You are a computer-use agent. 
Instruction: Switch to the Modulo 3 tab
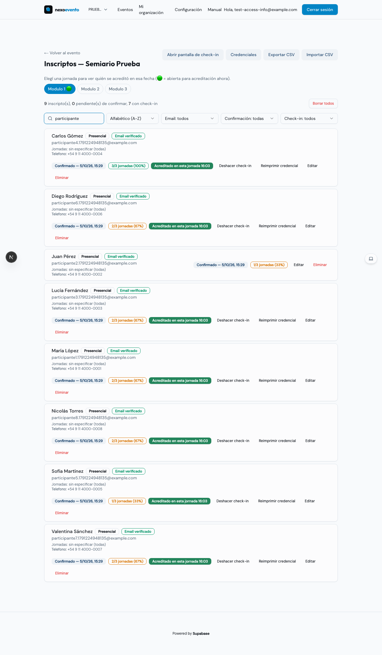[118, 89]
